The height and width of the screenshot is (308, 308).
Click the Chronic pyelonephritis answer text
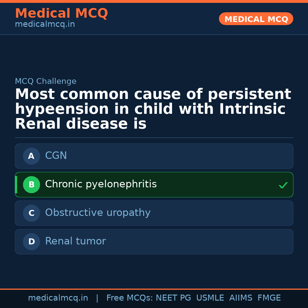101,184
